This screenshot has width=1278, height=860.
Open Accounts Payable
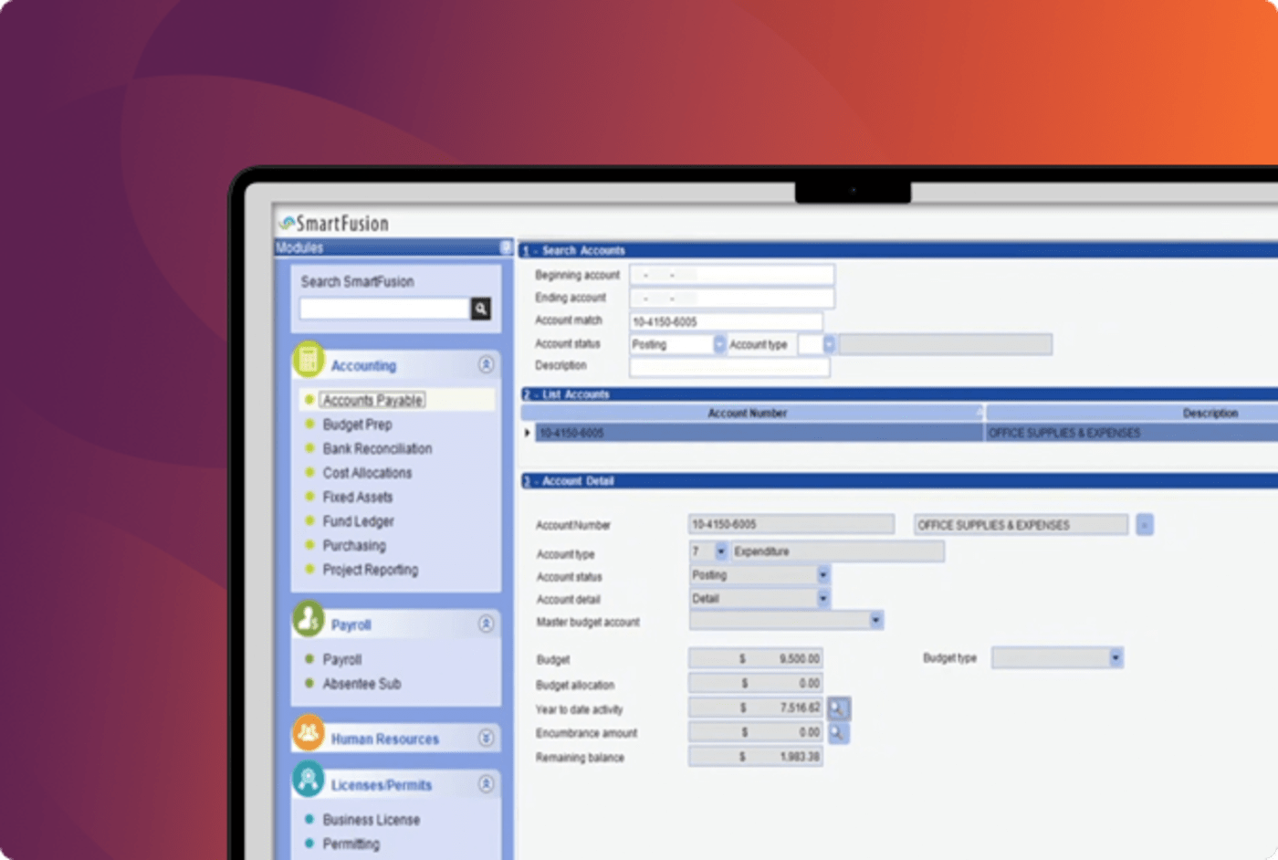372,400
